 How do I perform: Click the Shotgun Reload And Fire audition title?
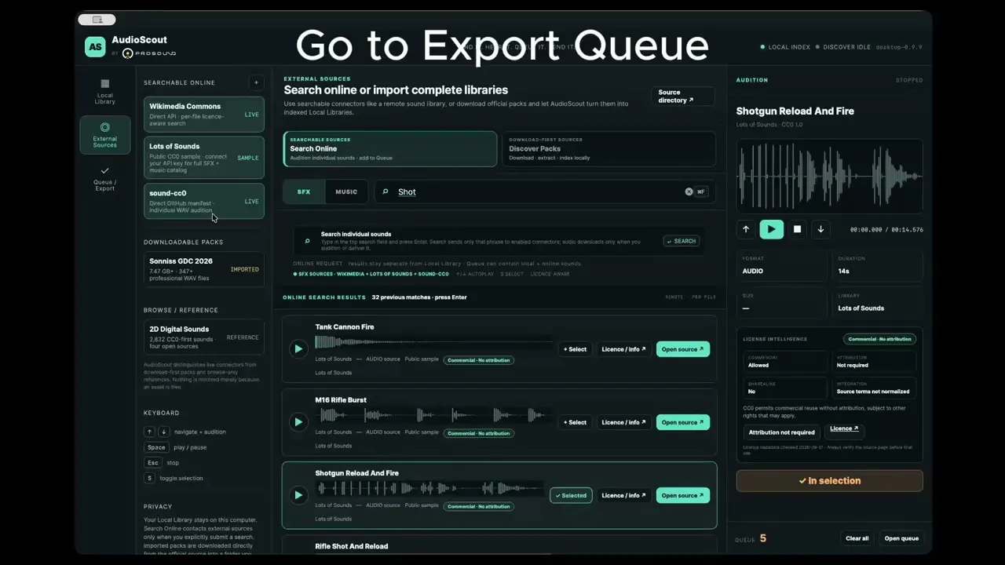point(795,111)
